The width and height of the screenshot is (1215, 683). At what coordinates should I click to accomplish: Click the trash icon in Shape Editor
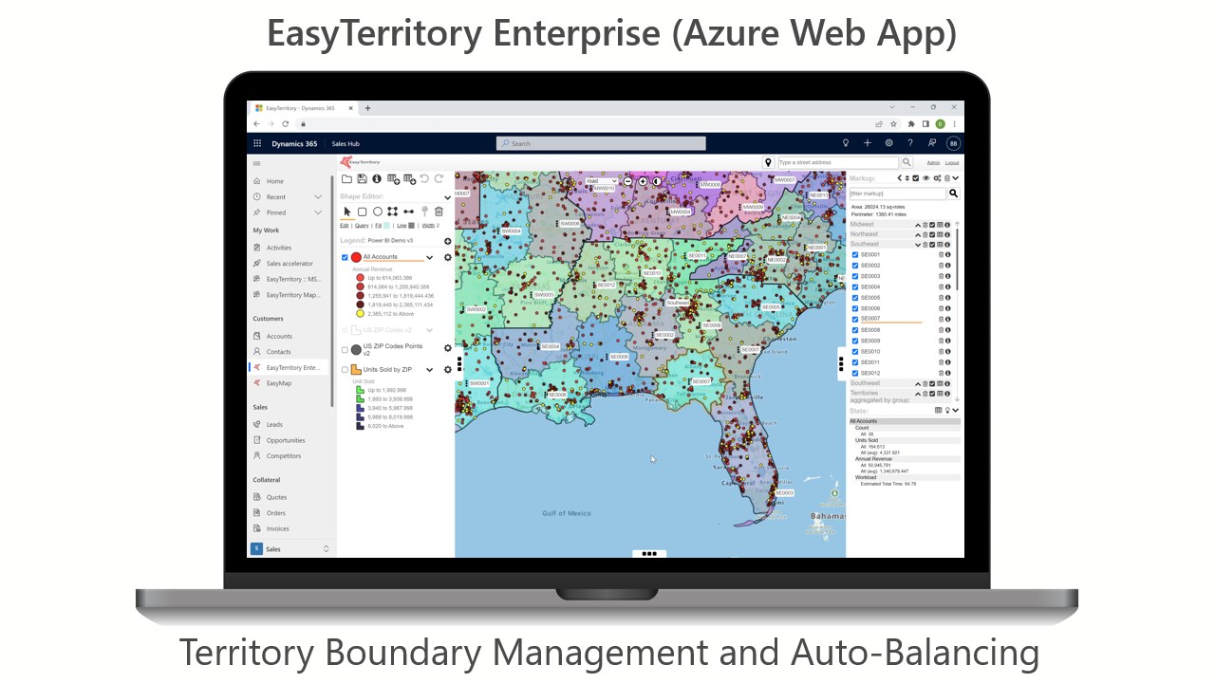(x=439, y=212)
